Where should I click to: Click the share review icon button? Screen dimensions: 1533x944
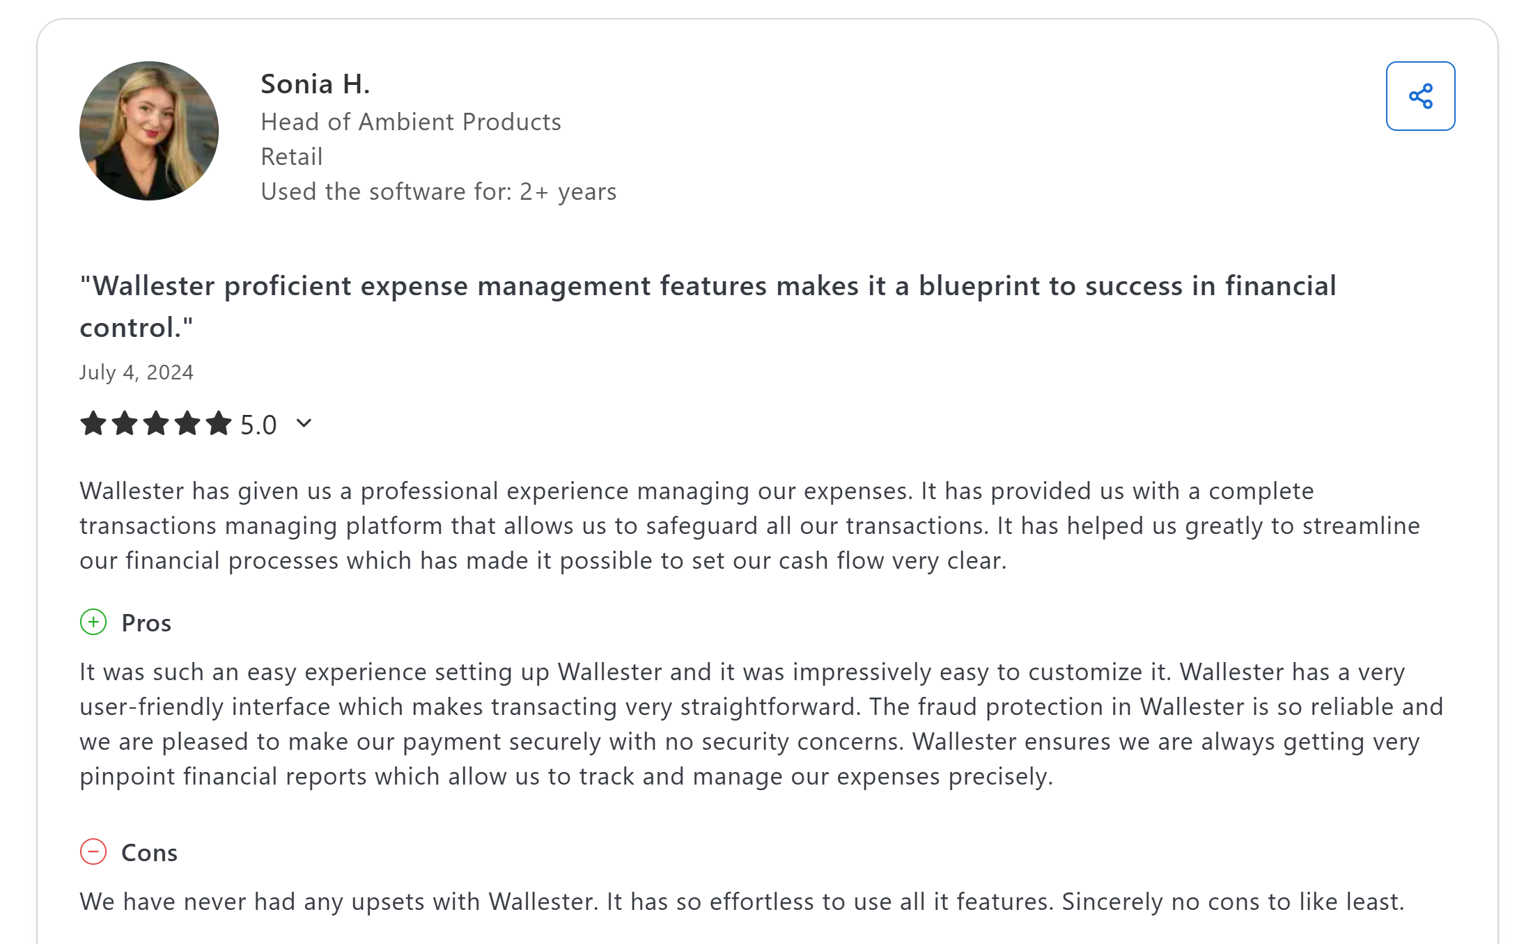pos(1419,96)
